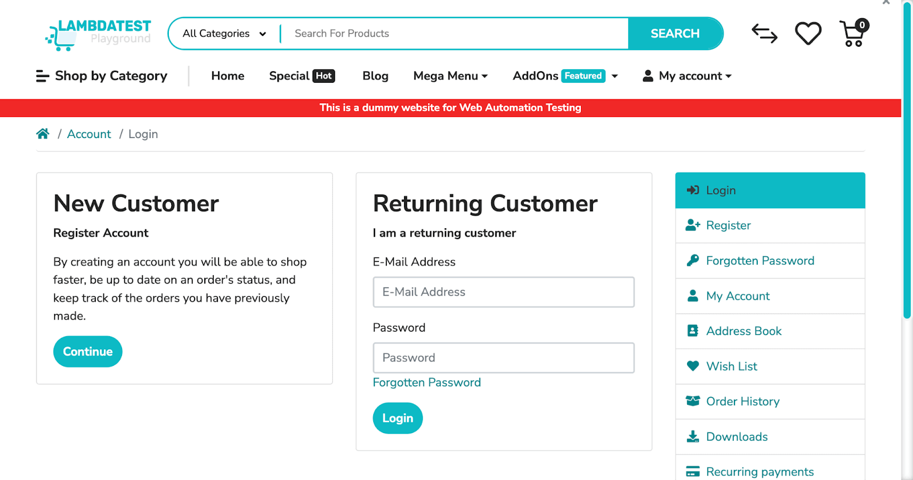This screenshot has width=913, height=480.
Task: Click the key icon beside Forgotten Password
Action: pos(693,260)
